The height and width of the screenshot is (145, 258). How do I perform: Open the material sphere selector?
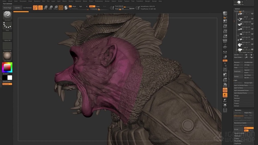point(7,57)
